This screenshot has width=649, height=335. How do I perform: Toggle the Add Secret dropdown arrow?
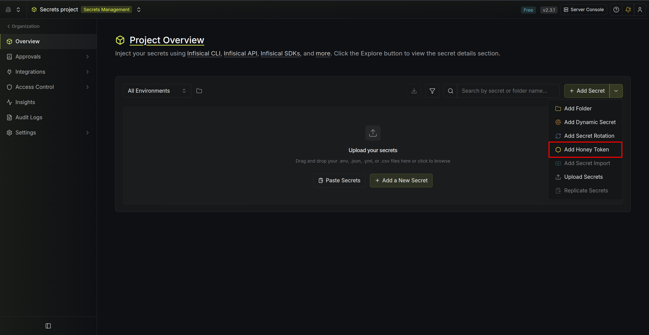[x=616, y=91]
